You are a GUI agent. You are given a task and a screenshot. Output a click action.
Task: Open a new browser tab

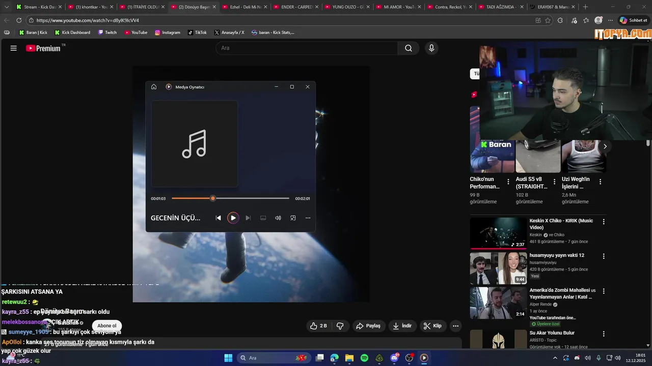tap(585, 7)
